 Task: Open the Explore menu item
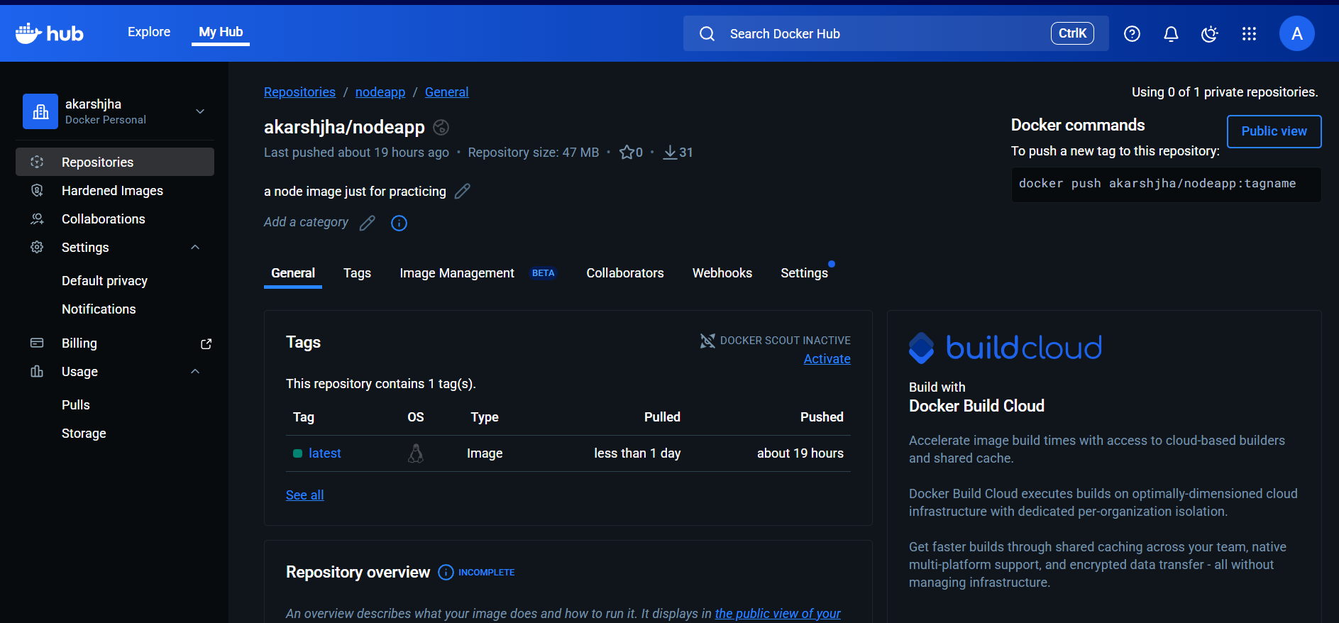(149, 32)
